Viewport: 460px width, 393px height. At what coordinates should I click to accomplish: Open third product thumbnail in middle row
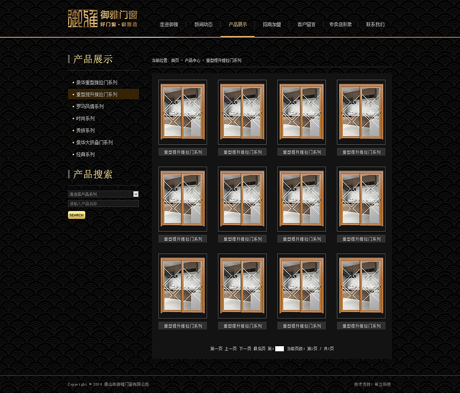click(302, 199)
